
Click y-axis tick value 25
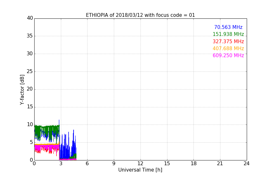[x=30, y=71]
